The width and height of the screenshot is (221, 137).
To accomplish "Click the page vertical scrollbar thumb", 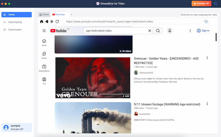I will coord(216,37).
